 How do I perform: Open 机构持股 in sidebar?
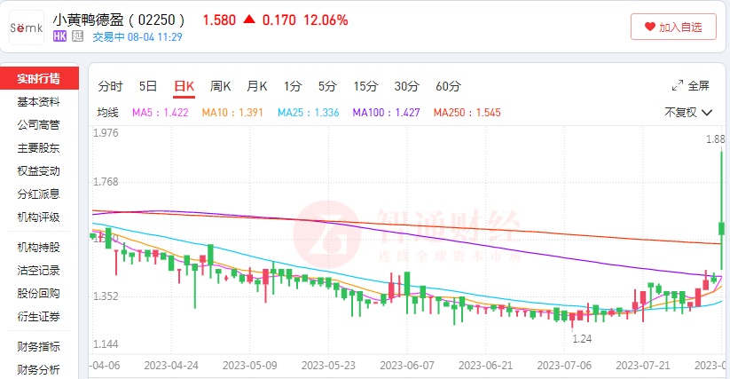39,248
